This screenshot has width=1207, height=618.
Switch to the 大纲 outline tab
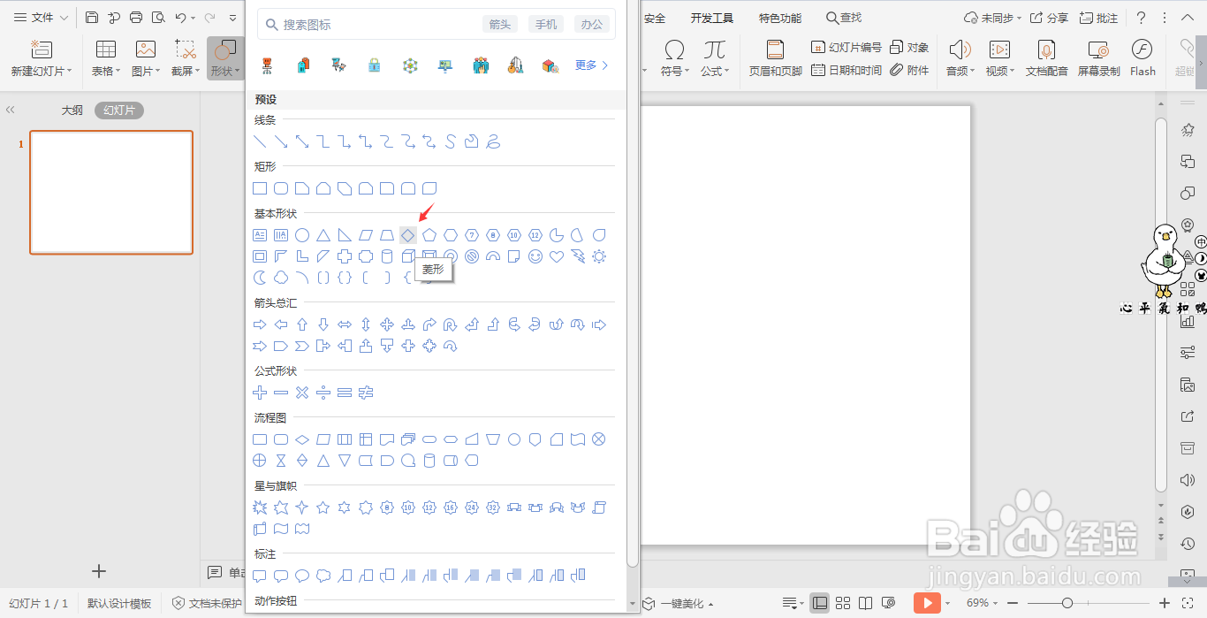(x=72, y=111)
